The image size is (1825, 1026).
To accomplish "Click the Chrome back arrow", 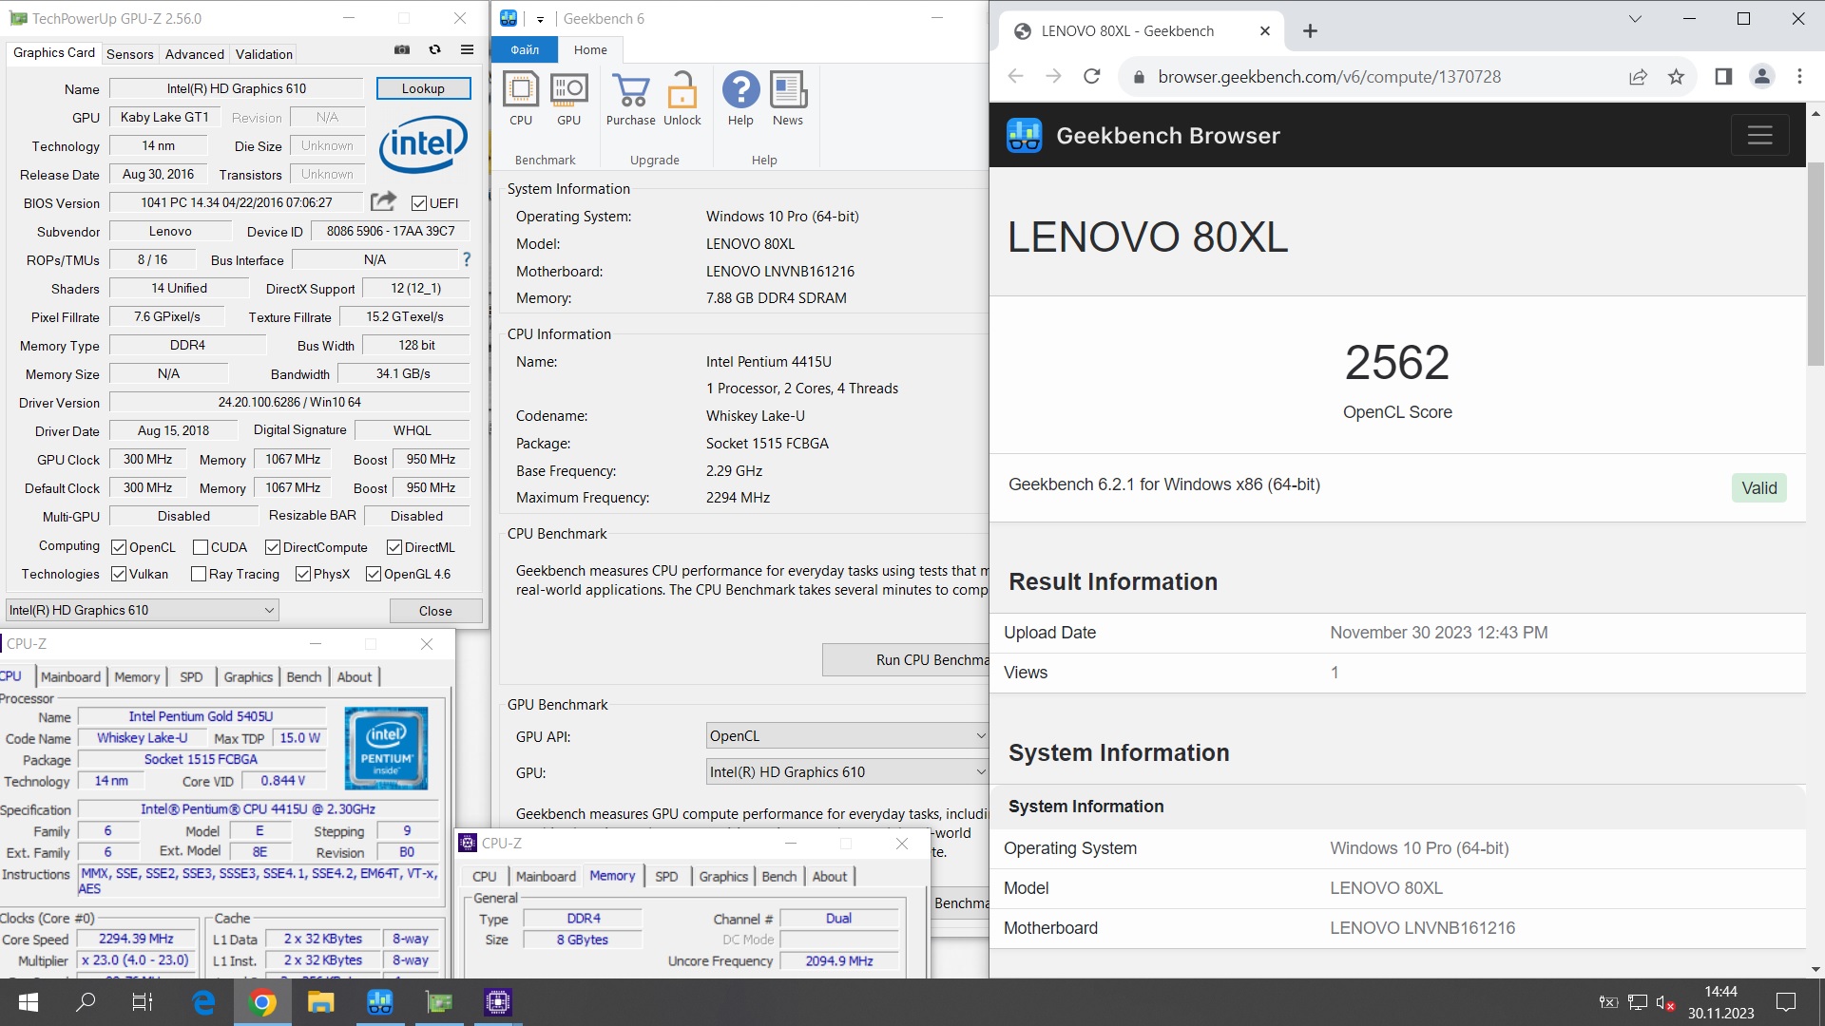I will (x=1015, y=77).
